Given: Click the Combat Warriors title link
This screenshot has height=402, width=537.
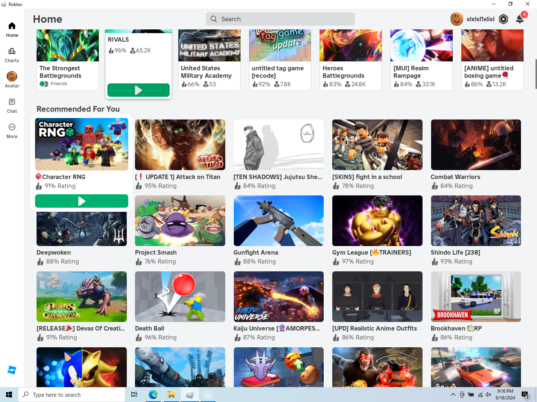Looking at the screenshot, I should (455, 177).
